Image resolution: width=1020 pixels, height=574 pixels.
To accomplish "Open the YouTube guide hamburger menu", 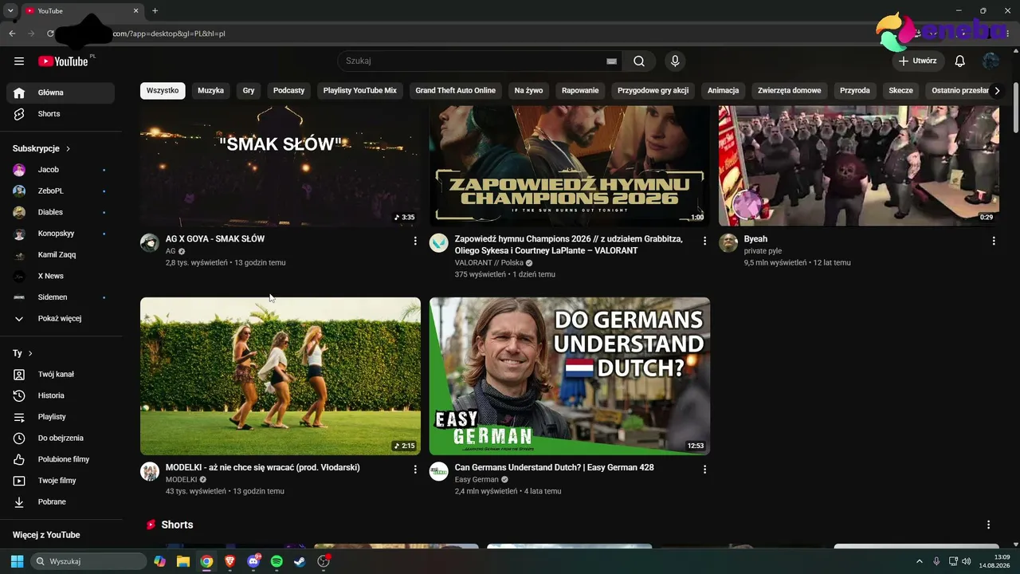I will [x=19, y=61].
